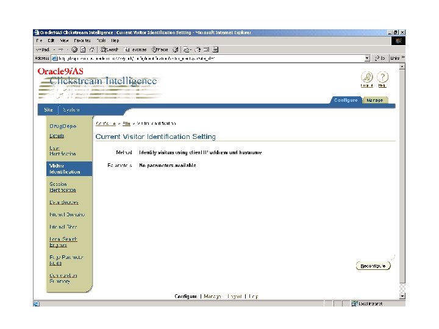Click the Internet Explorer throbber logo
Image resolution: width=439 pixels, height=329 pixels.
click(x=398, y=41)
